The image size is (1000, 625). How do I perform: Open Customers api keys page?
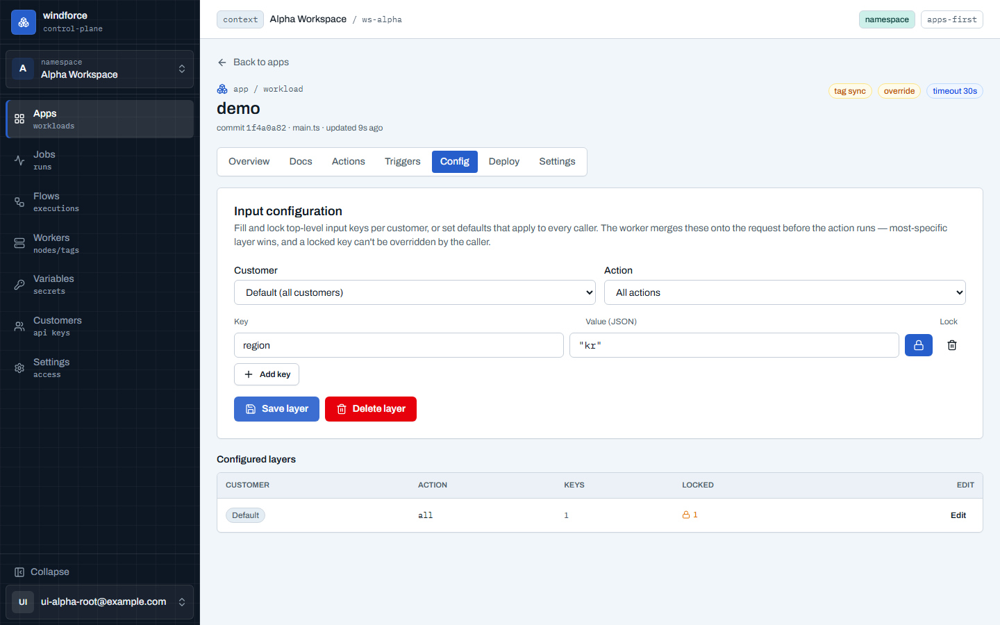pos(100,326)
